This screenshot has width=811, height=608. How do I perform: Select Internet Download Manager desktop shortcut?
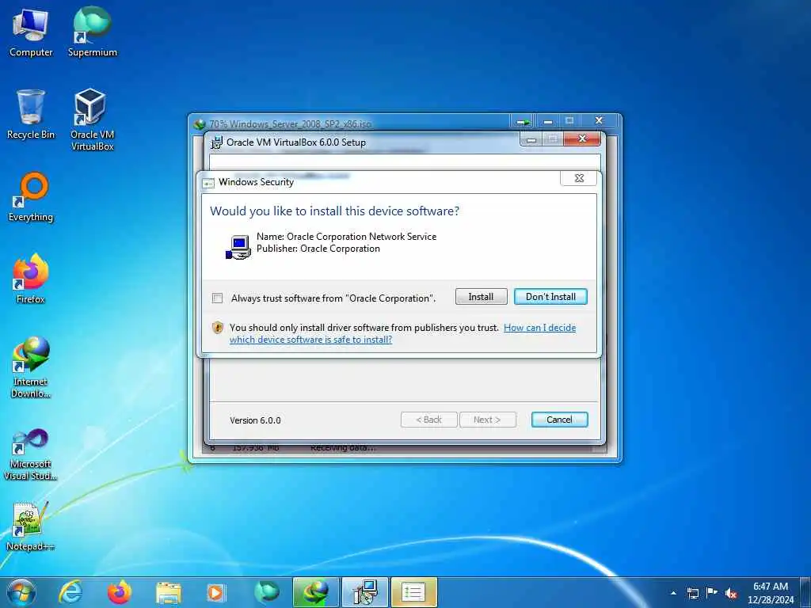tap(31, 367)
